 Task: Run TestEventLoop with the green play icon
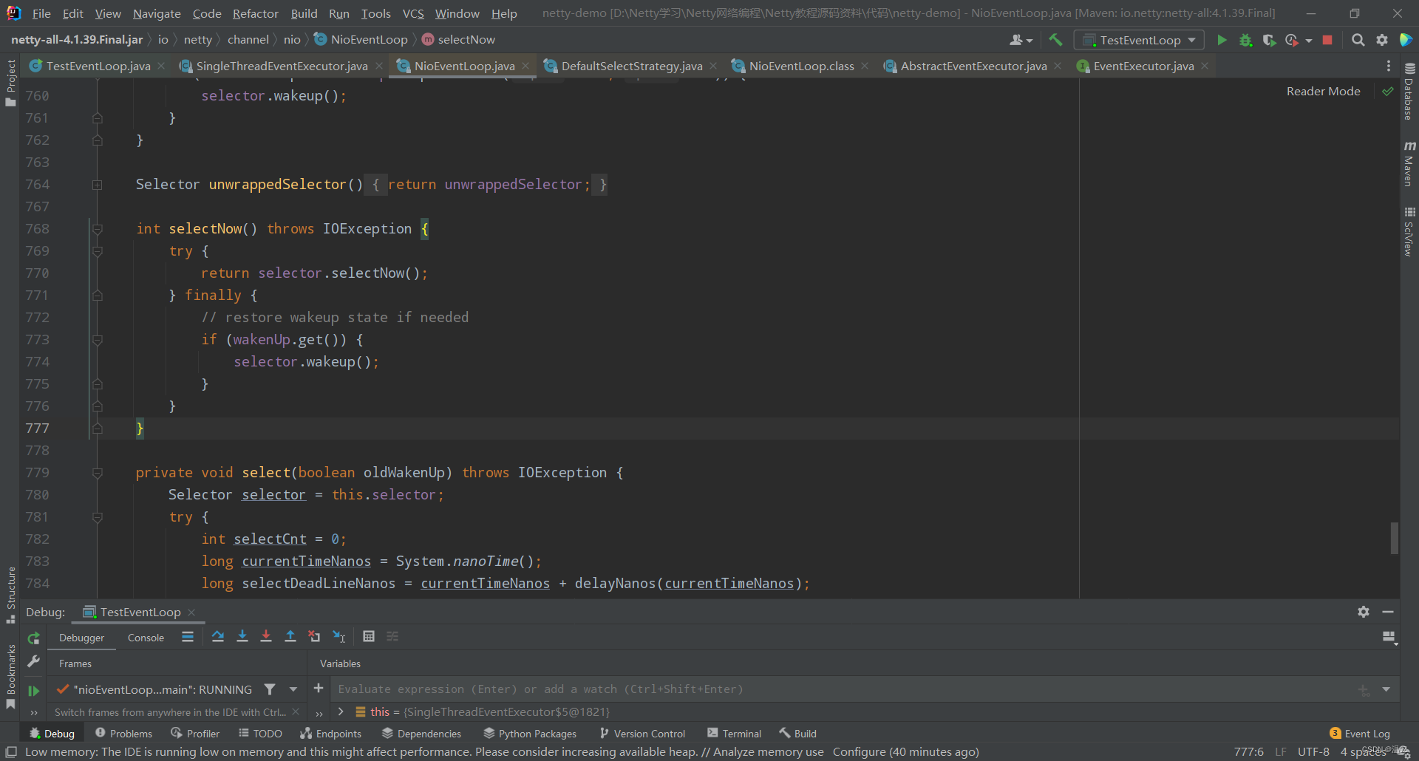[1222, 40]
